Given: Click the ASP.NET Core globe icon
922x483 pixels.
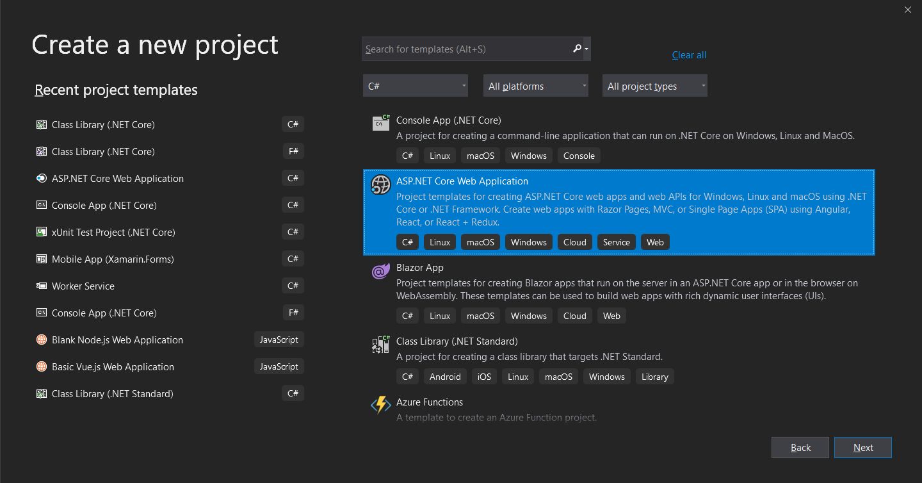Looking at the screenshot, I should tap(381, 184).
